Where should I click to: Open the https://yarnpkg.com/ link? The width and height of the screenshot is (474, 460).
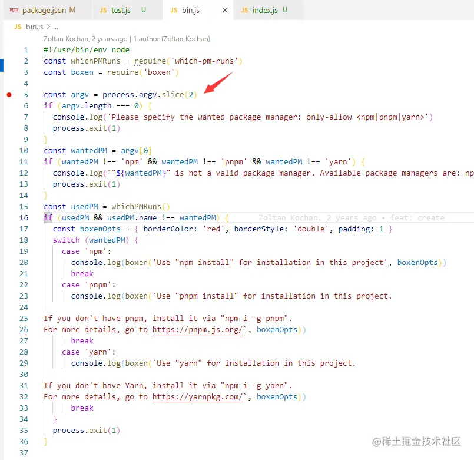[197, 396]
